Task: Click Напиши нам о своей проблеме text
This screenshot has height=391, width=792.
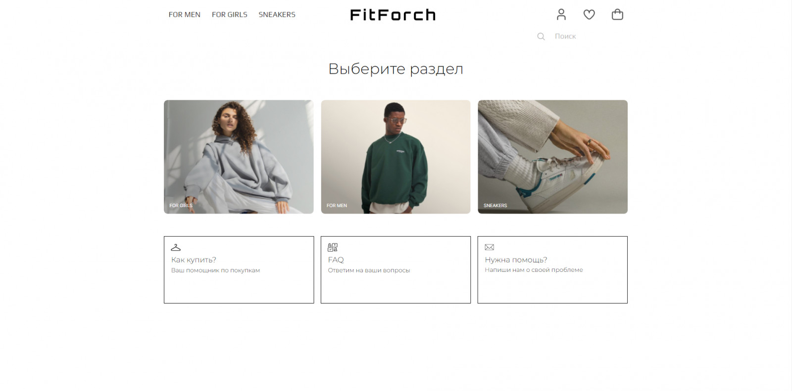Action: coord(534,270)
